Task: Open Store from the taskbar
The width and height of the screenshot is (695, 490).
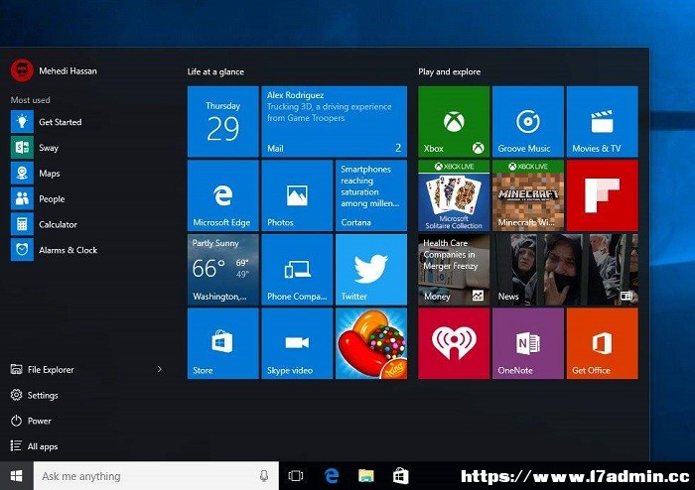Action: coord(401,476)
